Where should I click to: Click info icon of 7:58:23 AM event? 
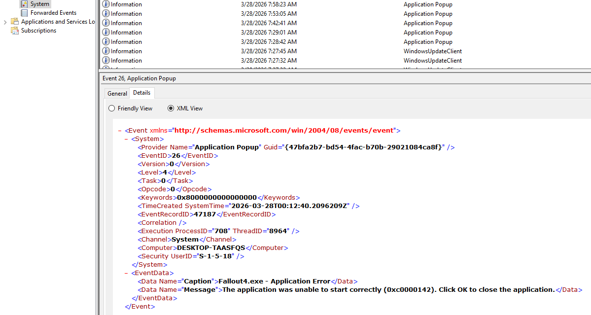pos(106,4)
